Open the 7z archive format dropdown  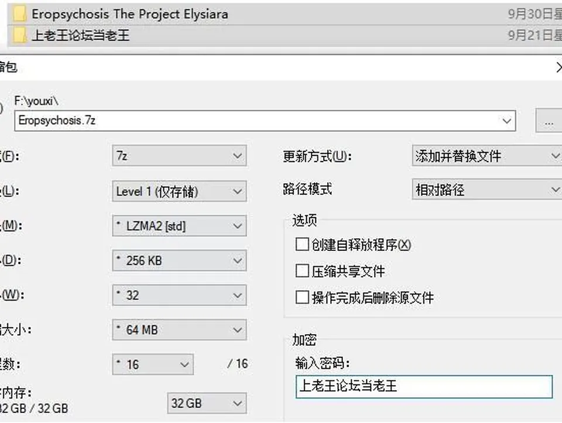click(179, 156)
